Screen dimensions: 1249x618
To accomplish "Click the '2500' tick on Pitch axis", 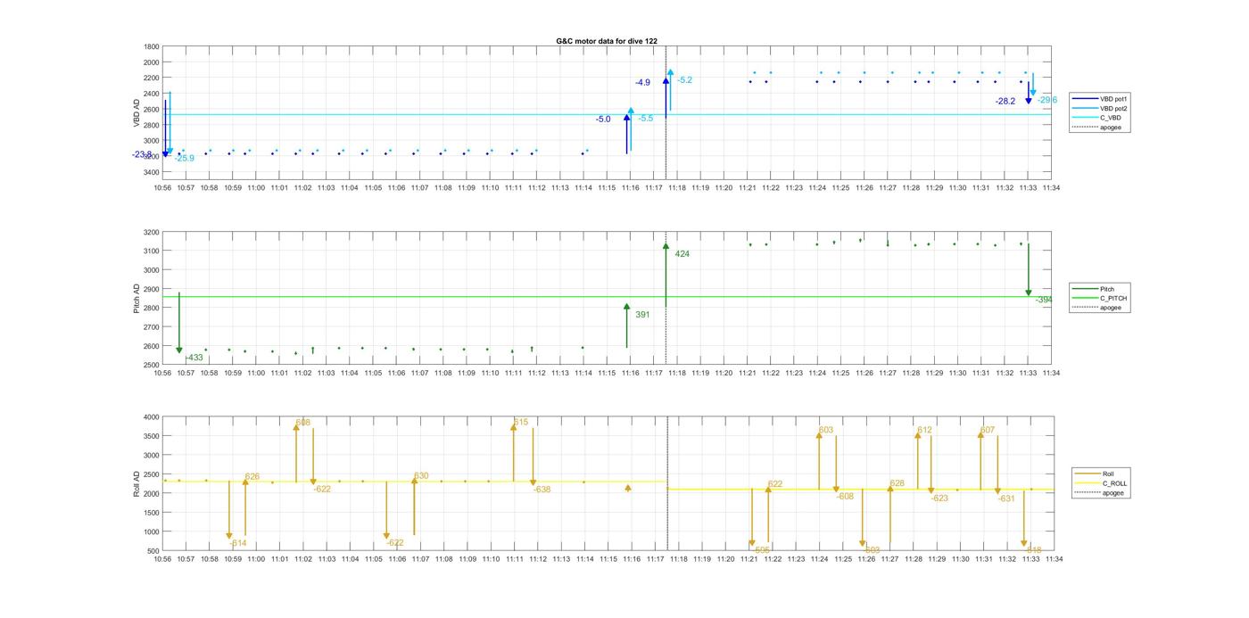I will pos(152,366).
